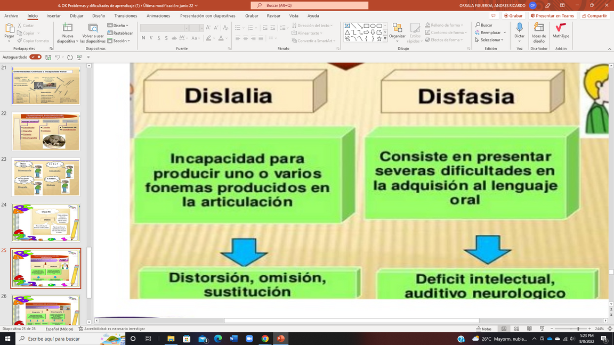Click the Pegar paste icon
This screenshot has height=345, width=614.
pos(9,28)
